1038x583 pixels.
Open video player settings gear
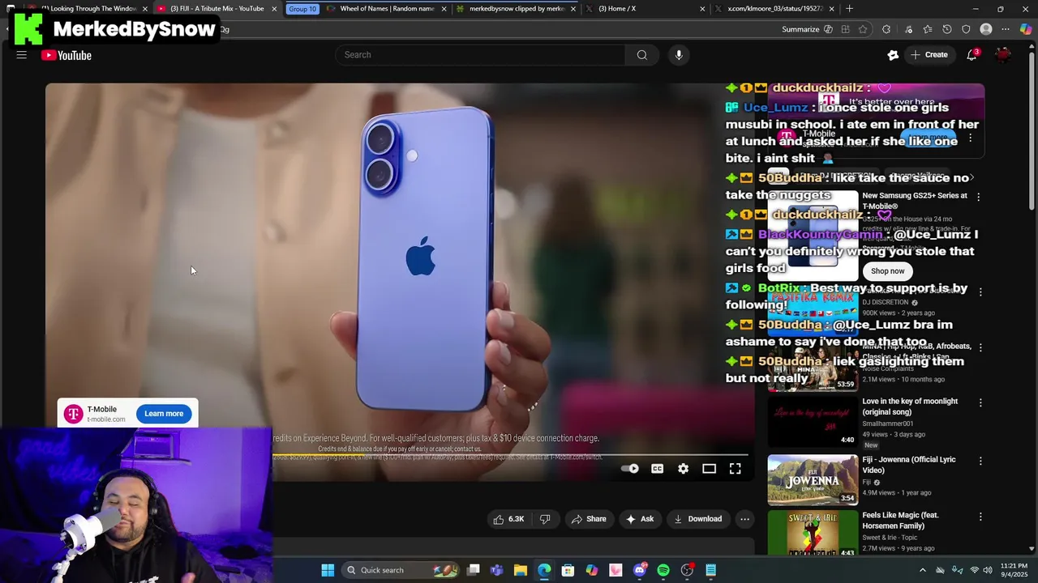click(x=683, y=469)
